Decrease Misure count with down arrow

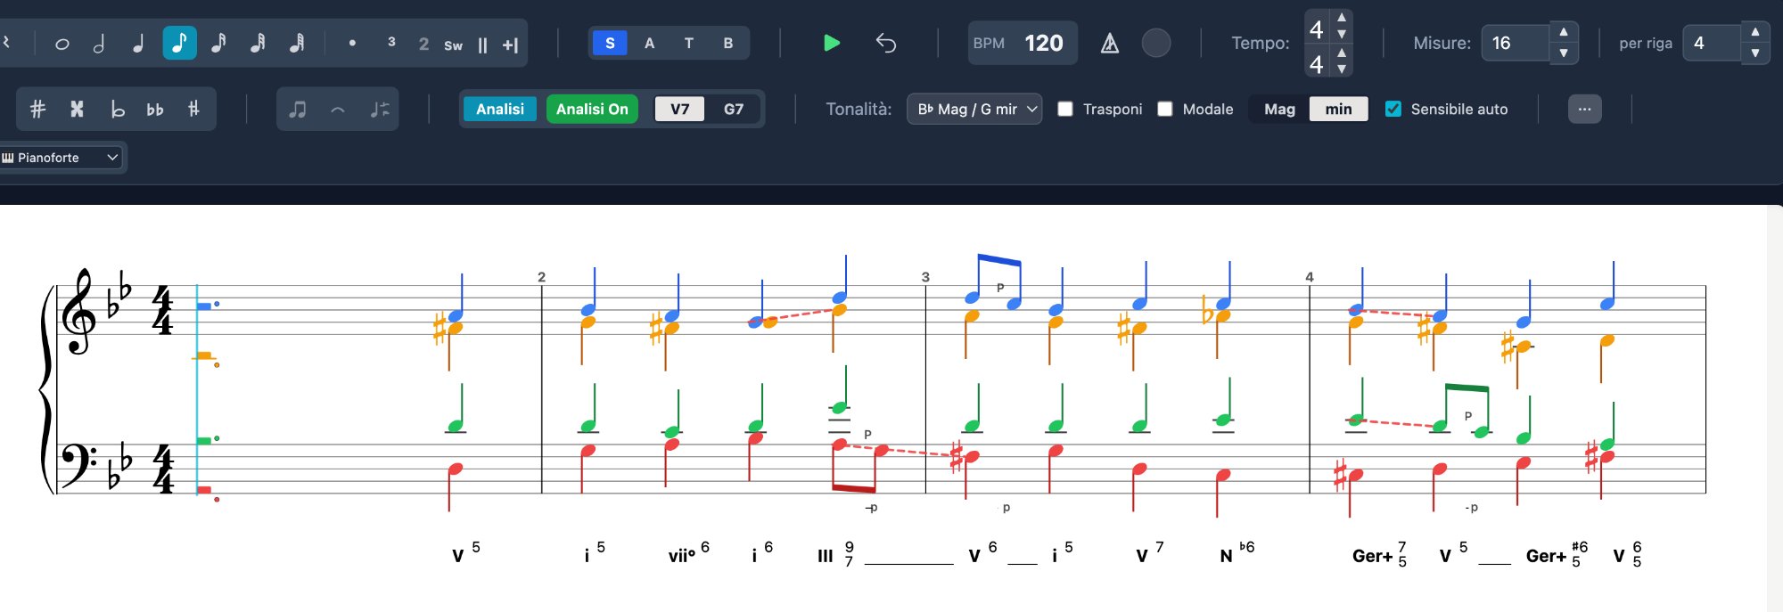[x=1564, y=53]
